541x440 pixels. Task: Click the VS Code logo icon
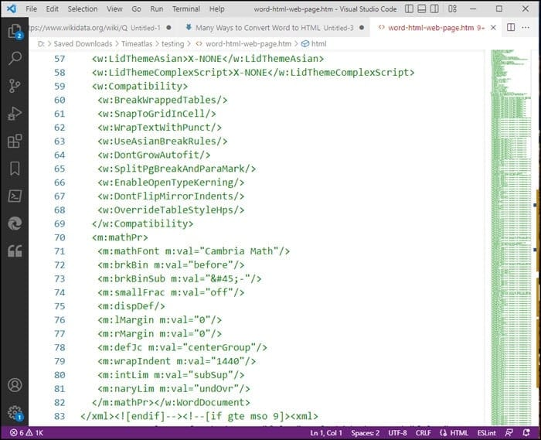pos(12,9)
